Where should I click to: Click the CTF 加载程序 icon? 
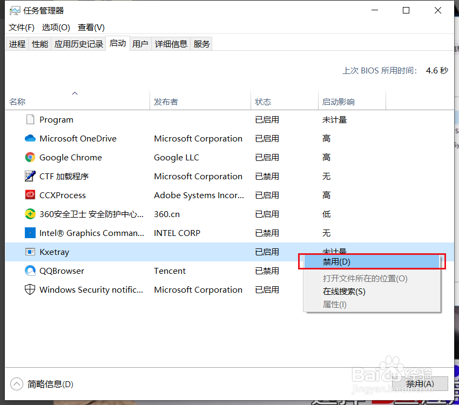coord(31,176)
